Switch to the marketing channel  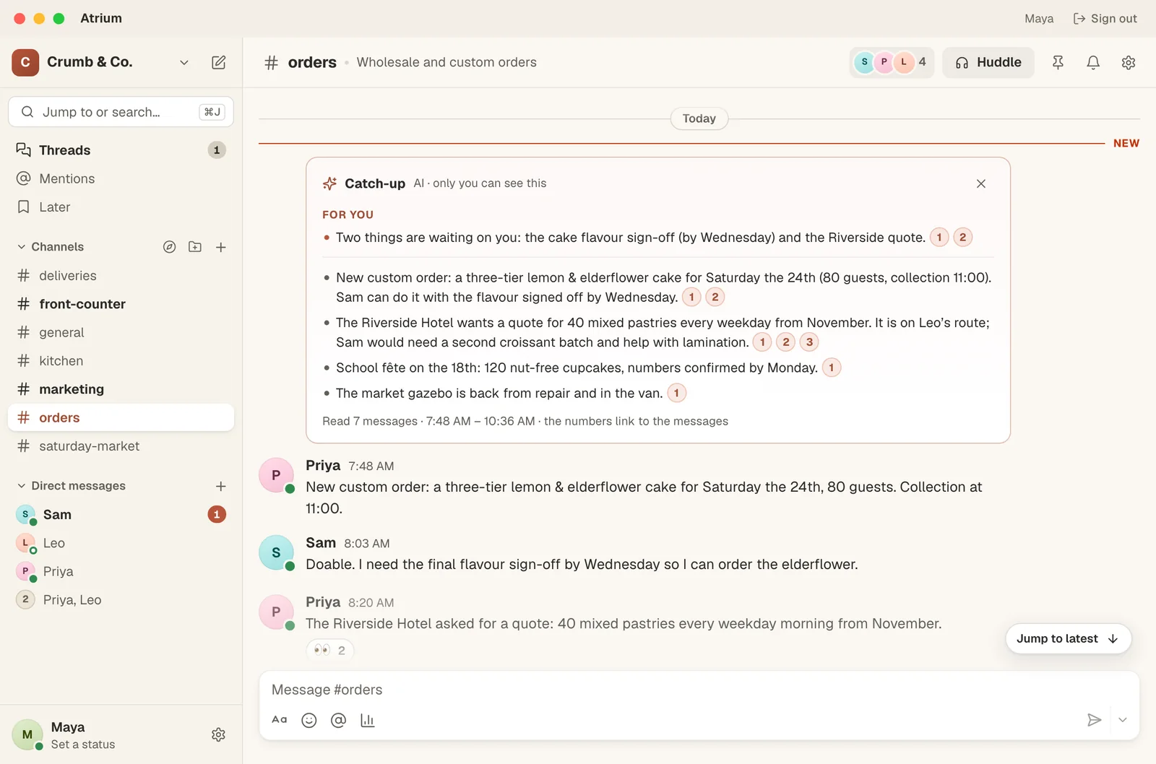pyautogui.click(x=121, y=389)
